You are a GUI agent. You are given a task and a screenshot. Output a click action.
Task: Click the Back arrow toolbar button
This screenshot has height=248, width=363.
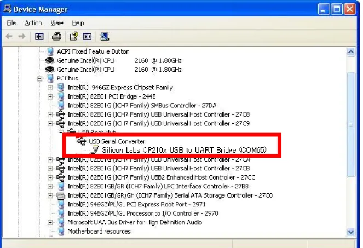[x=9, y=36]
